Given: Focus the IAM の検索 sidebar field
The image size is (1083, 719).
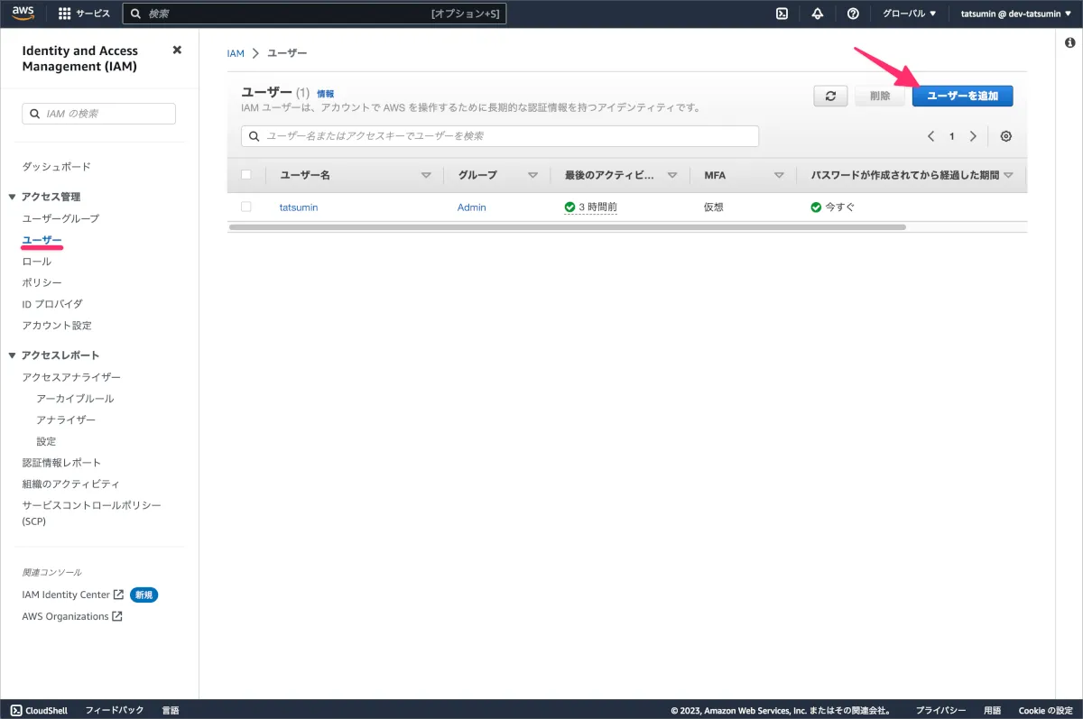Looking at the screenshot, I should coord(98,114).
